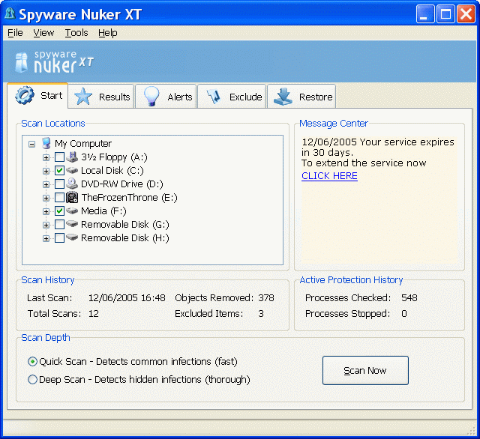Follow the CLICK HERE service link
The width and height of the screenshot is (480, 439).
329,176
